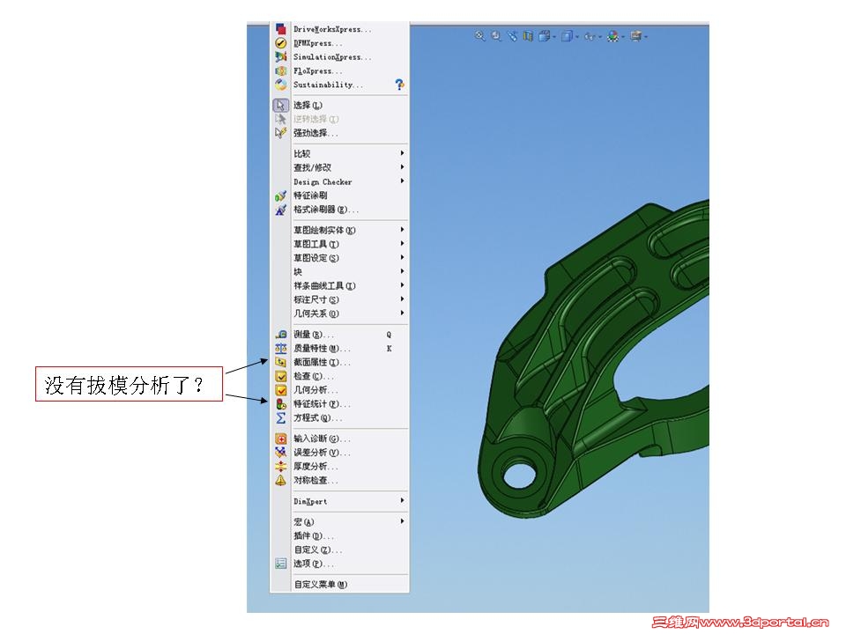Expand 几何关系 relations submenu
The image size is (846, 634).
(338, 313)
